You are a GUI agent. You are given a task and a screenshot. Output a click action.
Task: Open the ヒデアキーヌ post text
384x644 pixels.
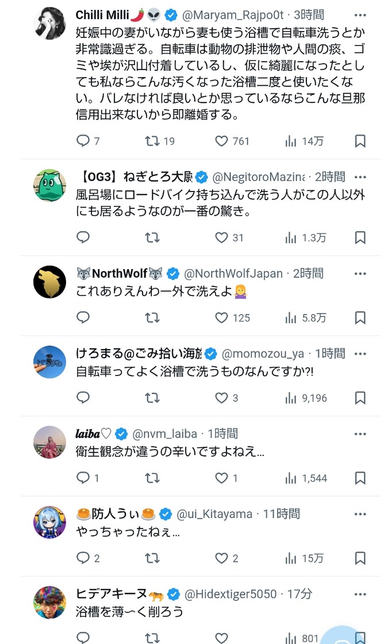tap(129, 612)
